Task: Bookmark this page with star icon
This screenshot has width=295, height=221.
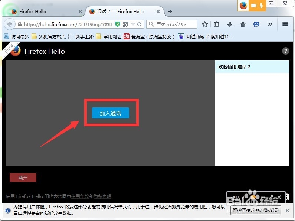Action: 205,24
